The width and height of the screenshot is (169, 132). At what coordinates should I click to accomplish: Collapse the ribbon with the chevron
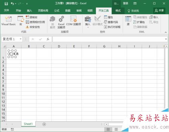point(166,32)
